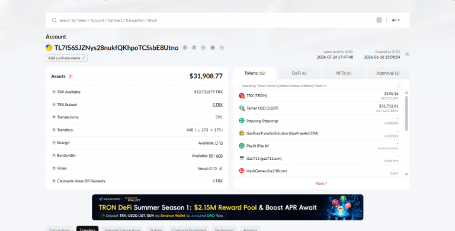The height and width of the screenshot is (231, 455).
Task: Expand Assets with red arrow
Action: tap(71, 76)
